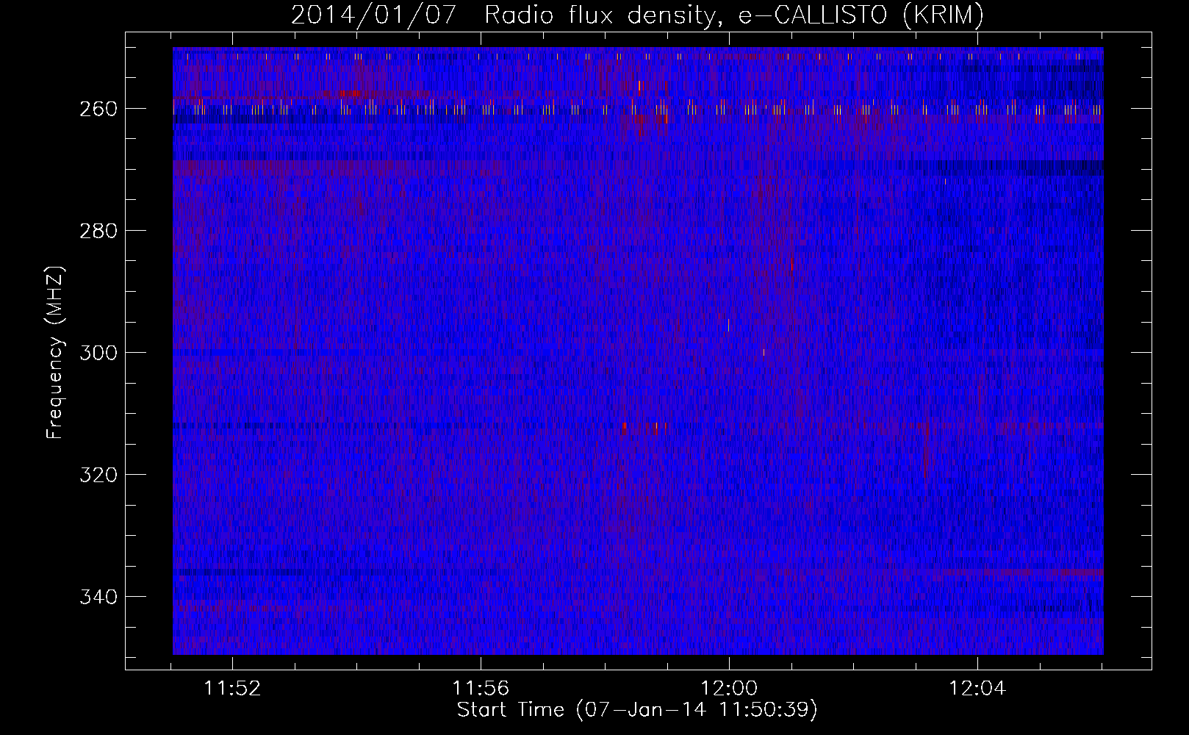
Task: Click the 12:00 time tick label
Action: point(729,689)
